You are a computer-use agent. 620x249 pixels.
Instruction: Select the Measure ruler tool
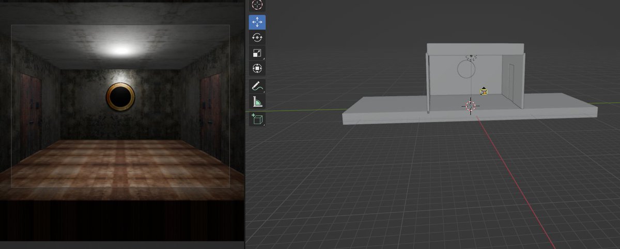257,102
